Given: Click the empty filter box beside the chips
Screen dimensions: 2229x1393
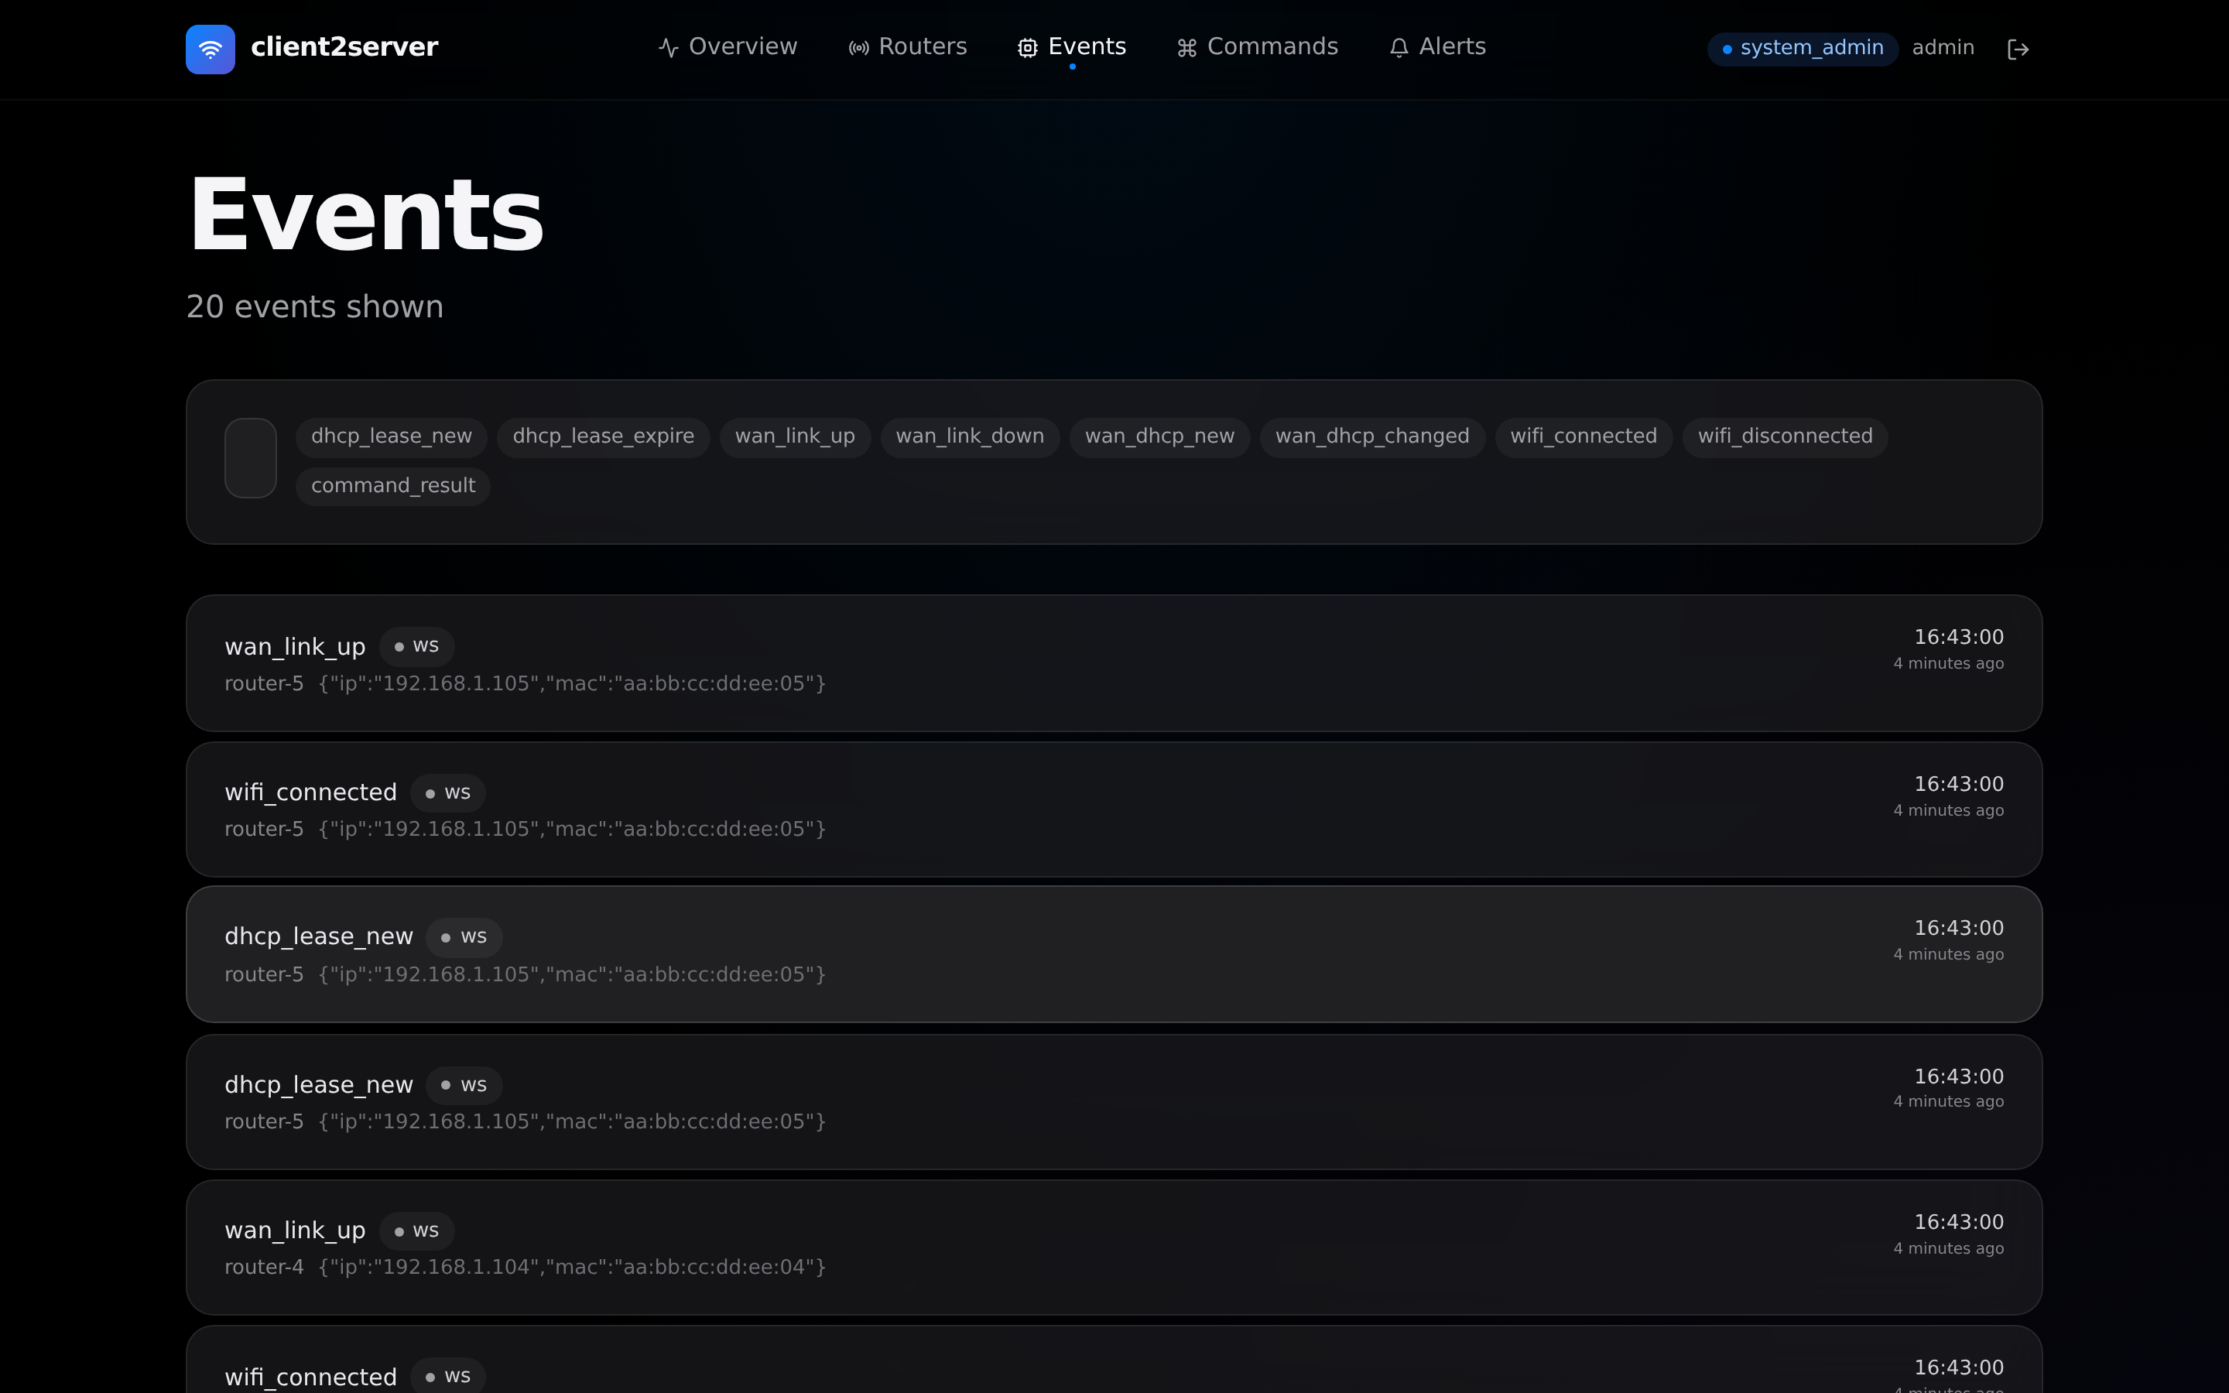Looking at the screenshot, I should click(x=251, y=458).
